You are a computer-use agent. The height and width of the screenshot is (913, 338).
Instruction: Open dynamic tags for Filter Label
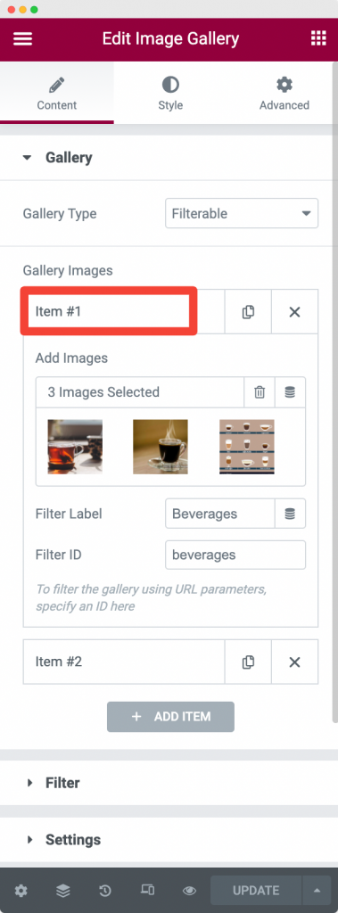(290, 514)
